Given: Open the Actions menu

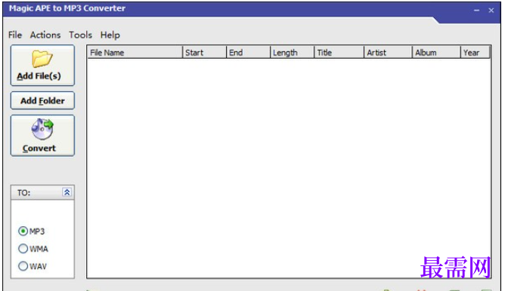Looking at the screenshot, I should [45, 35].
